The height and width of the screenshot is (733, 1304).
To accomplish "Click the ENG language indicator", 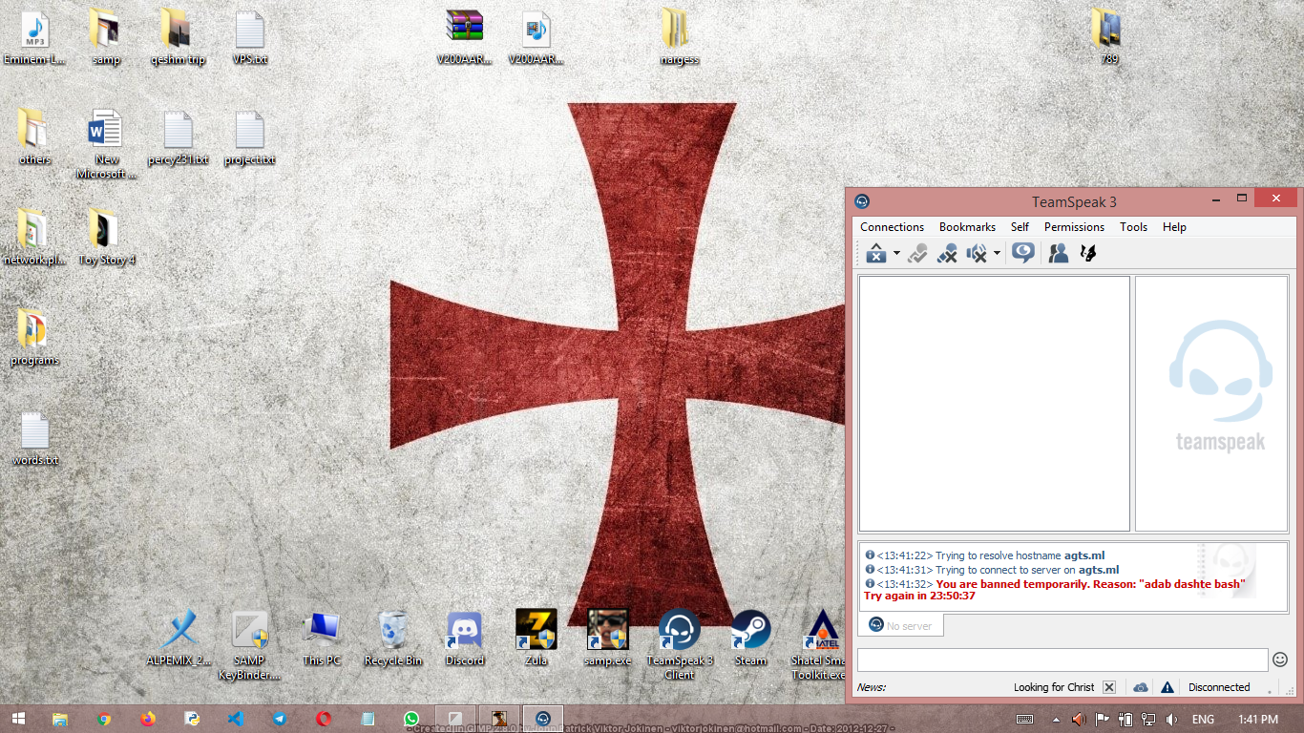I will 1203,719.
